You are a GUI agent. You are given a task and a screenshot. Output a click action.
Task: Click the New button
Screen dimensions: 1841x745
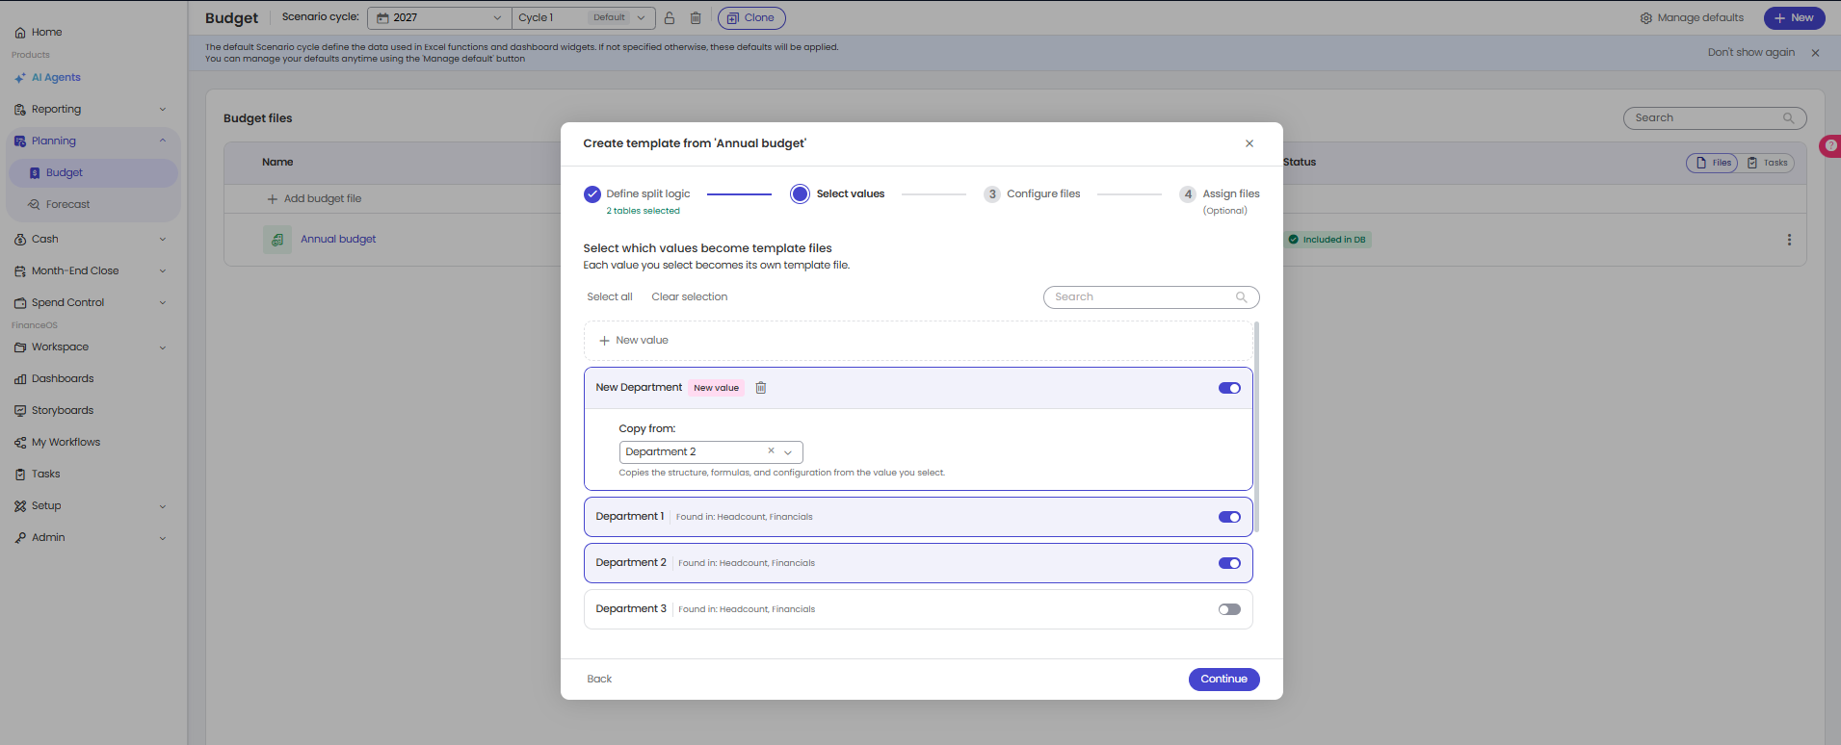1794,18
